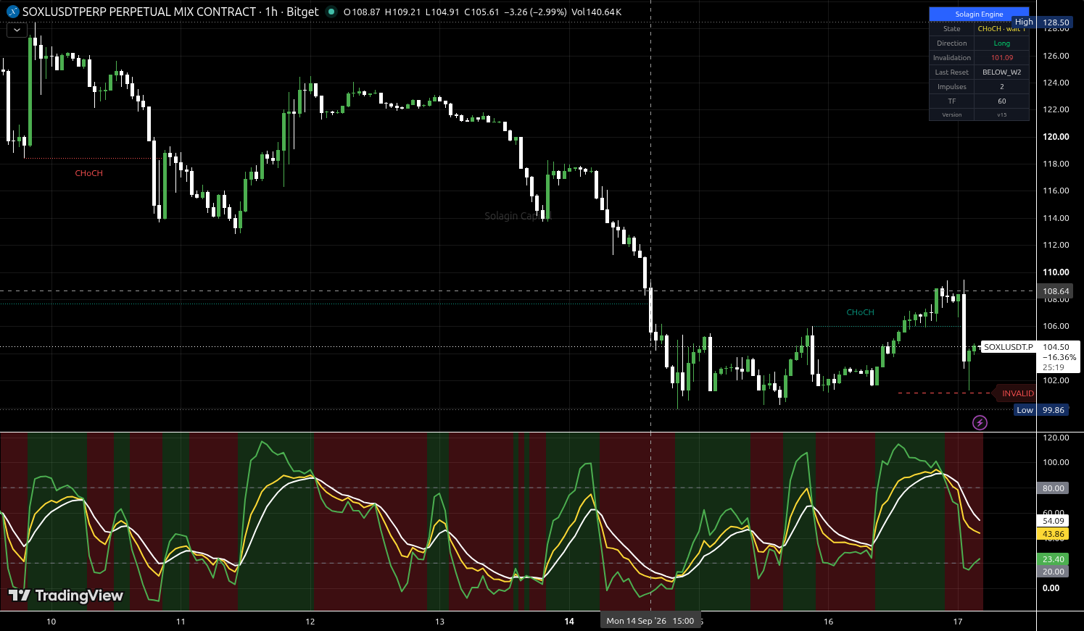Click the State row label
Viewport: 1084px width, 631px height.
952,29
